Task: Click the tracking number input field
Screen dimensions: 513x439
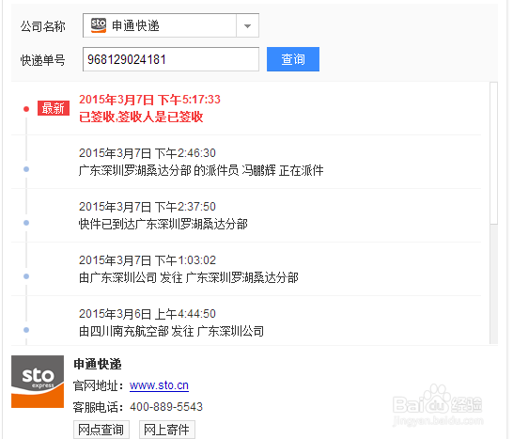Action: coord(171,59)
